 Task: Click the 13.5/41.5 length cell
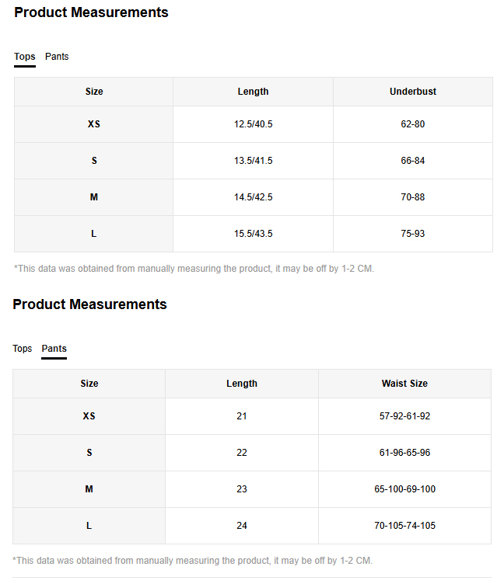(253, 161)
